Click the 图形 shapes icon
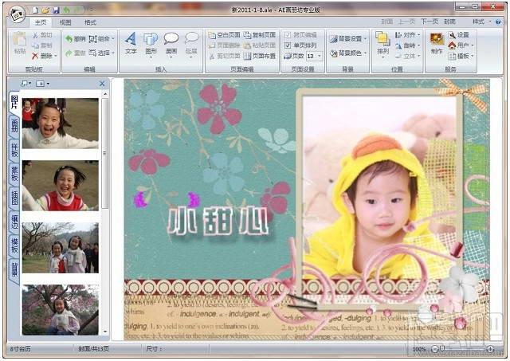This screenshot has height=361, width=510. tap(151, 43)
